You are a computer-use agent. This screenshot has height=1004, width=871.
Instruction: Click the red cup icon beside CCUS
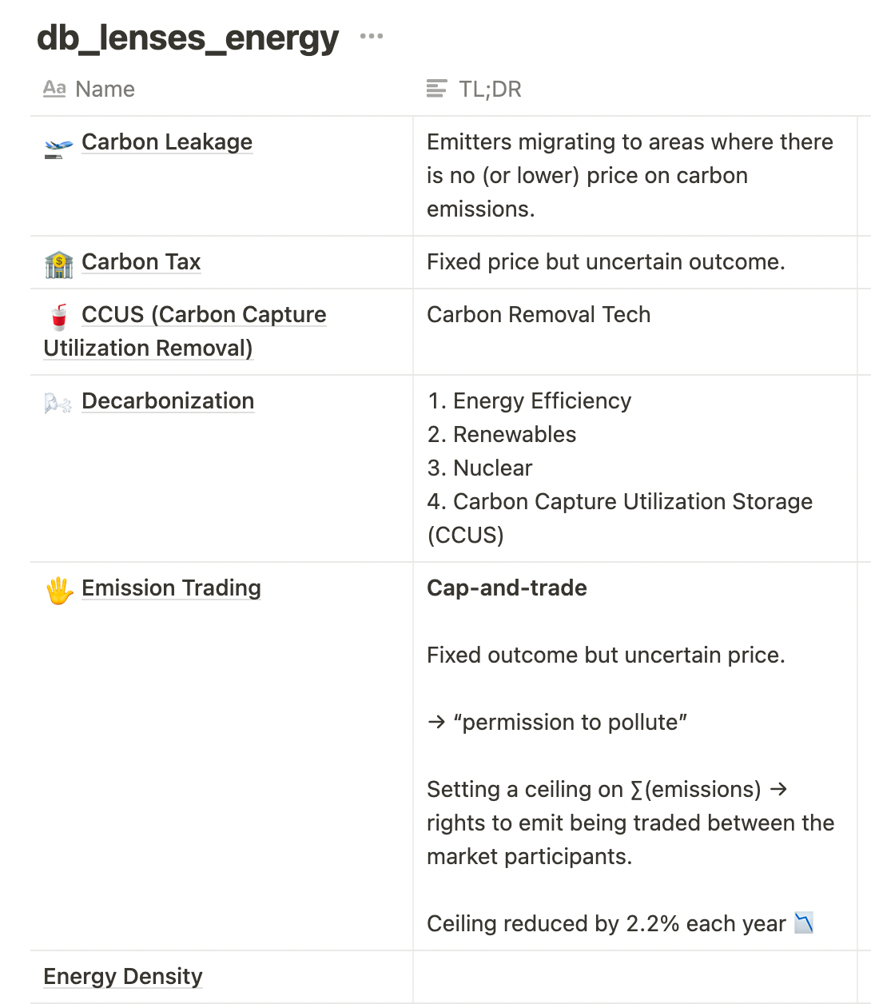pyautogui.click(x=58, y=317)
